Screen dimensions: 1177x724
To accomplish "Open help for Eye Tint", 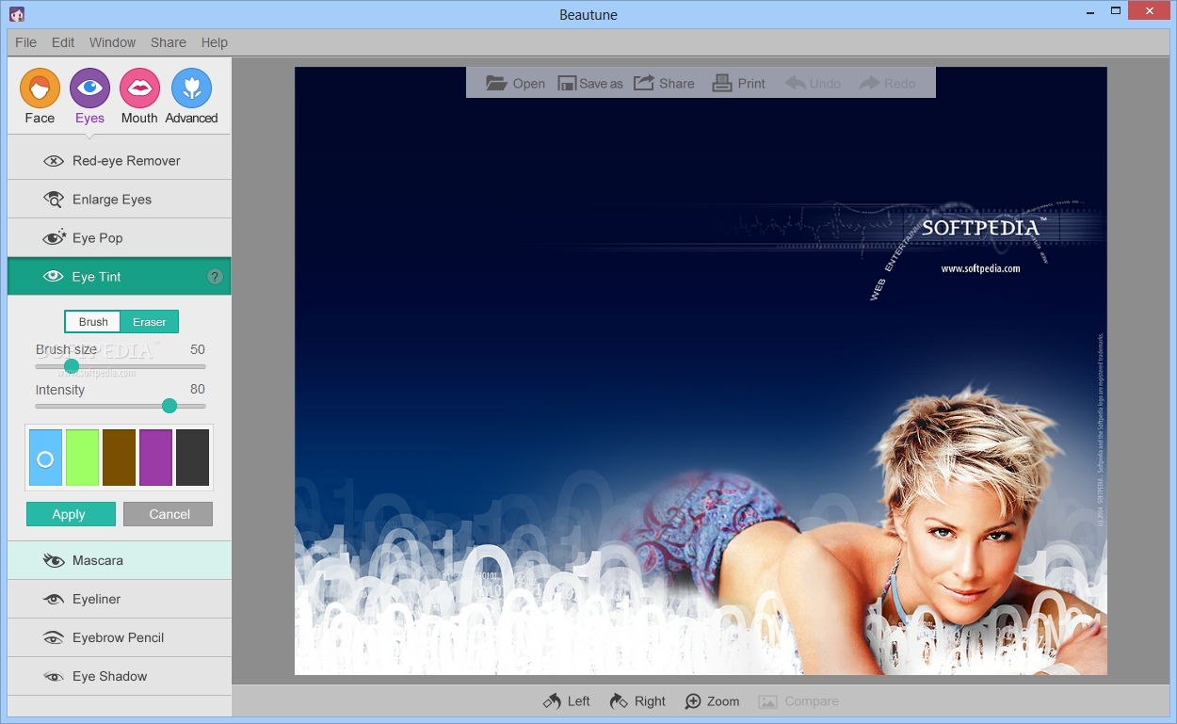I will click(215, 277).
